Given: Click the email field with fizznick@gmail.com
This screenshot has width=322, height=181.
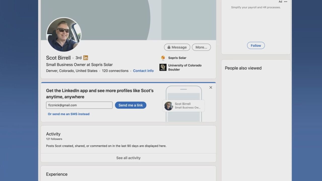Looking at the screenshot, I should (x=79, y=105).
